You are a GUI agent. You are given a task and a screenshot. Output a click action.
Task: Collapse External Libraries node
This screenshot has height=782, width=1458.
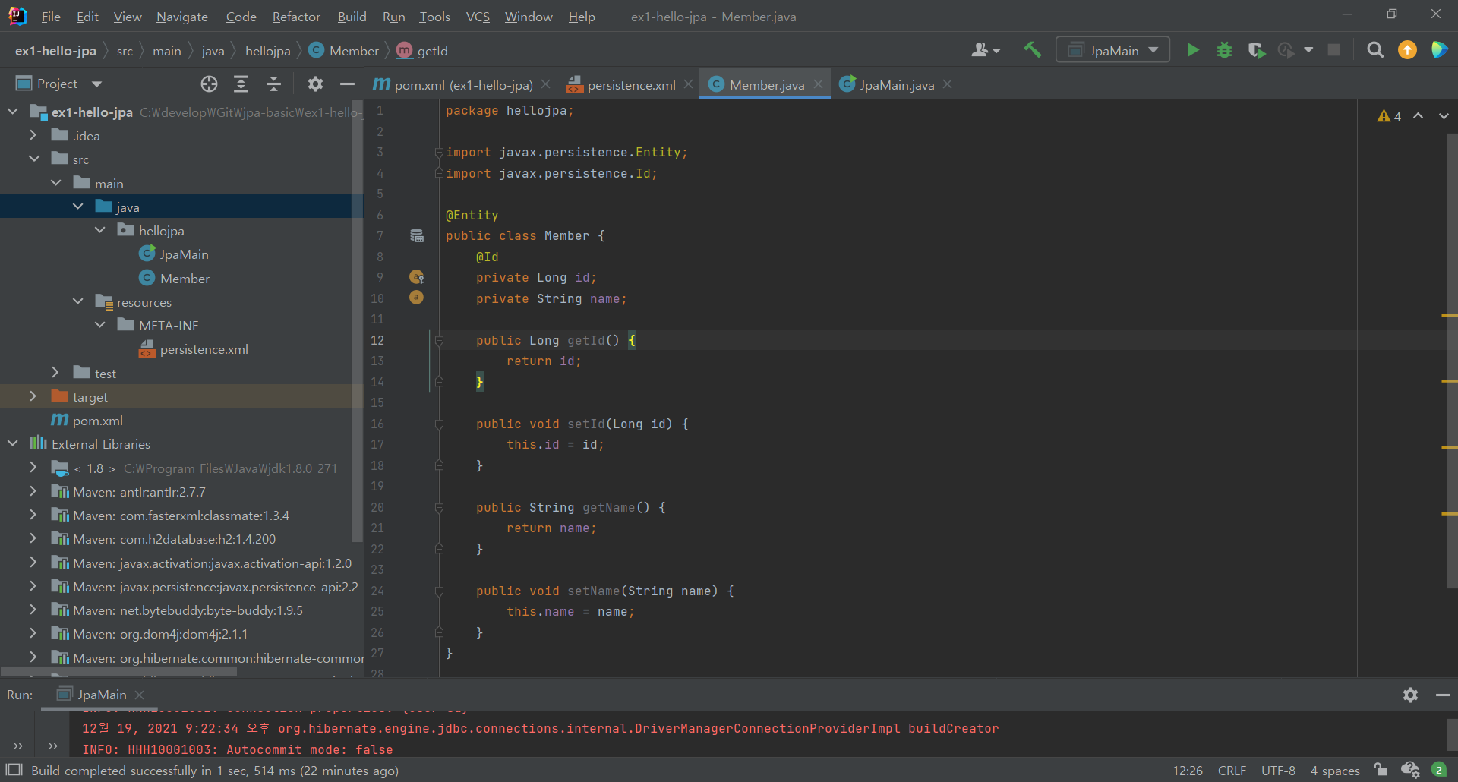12,443
